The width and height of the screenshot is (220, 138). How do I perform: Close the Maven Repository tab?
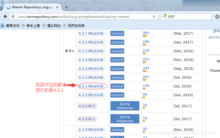click(x=57, y=7)
